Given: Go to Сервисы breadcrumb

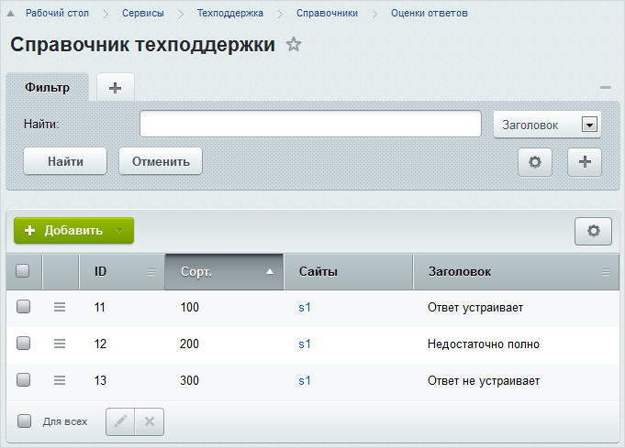Looking at the screenshot, I should pyautogui.click(x=142, y=13).
